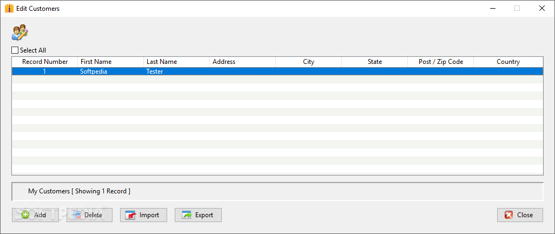
Task: Close the window with title bar X
Action: pyautogui.click(x=542, y=8)
